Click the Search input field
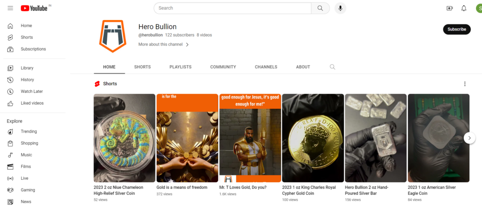The image size is (482, 207). [x=233, y=8]
